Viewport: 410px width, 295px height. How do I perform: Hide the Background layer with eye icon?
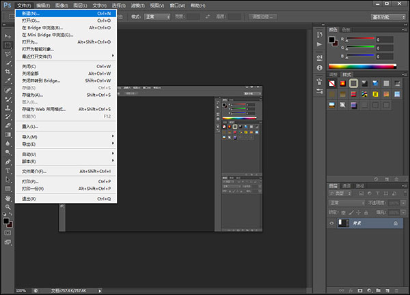pyautogui.click(x=332, y=223)
